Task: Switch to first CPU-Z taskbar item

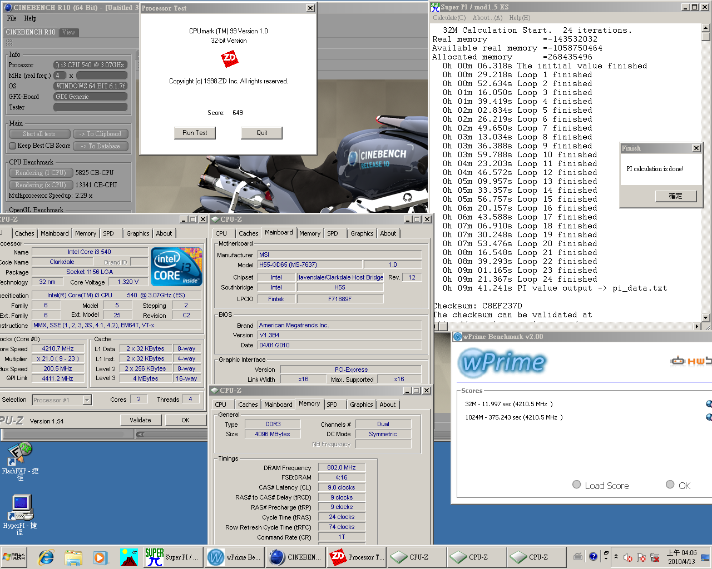Action: point(417,557)
